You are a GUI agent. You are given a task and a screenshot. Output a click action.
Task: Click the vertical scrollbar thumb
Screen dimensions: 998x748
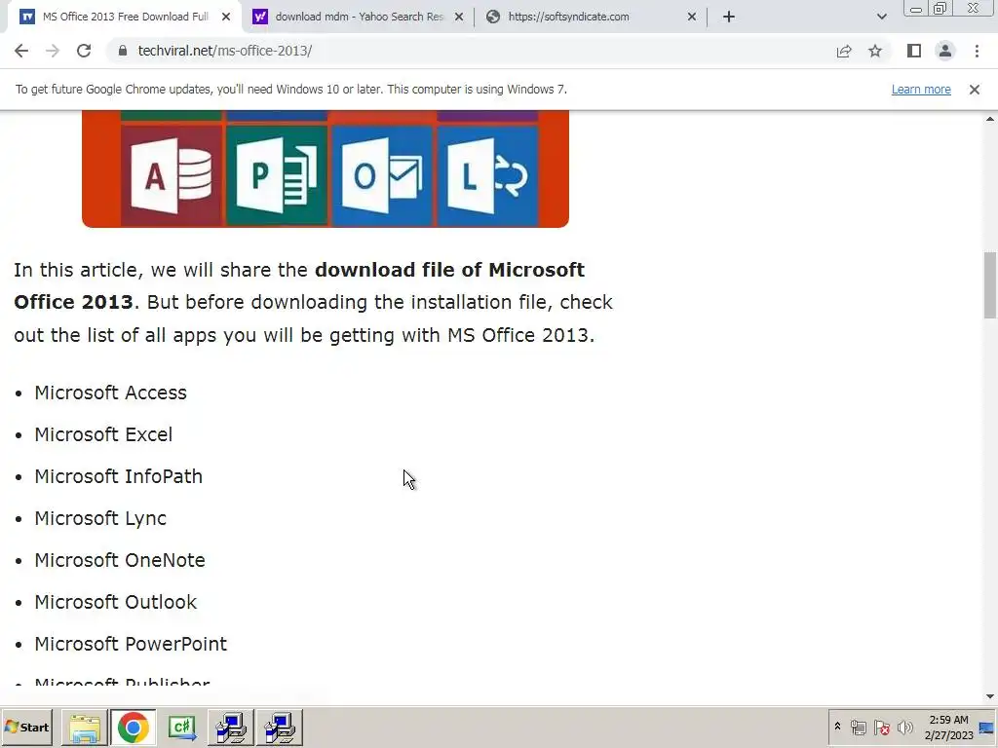click(x=990, y=285)
